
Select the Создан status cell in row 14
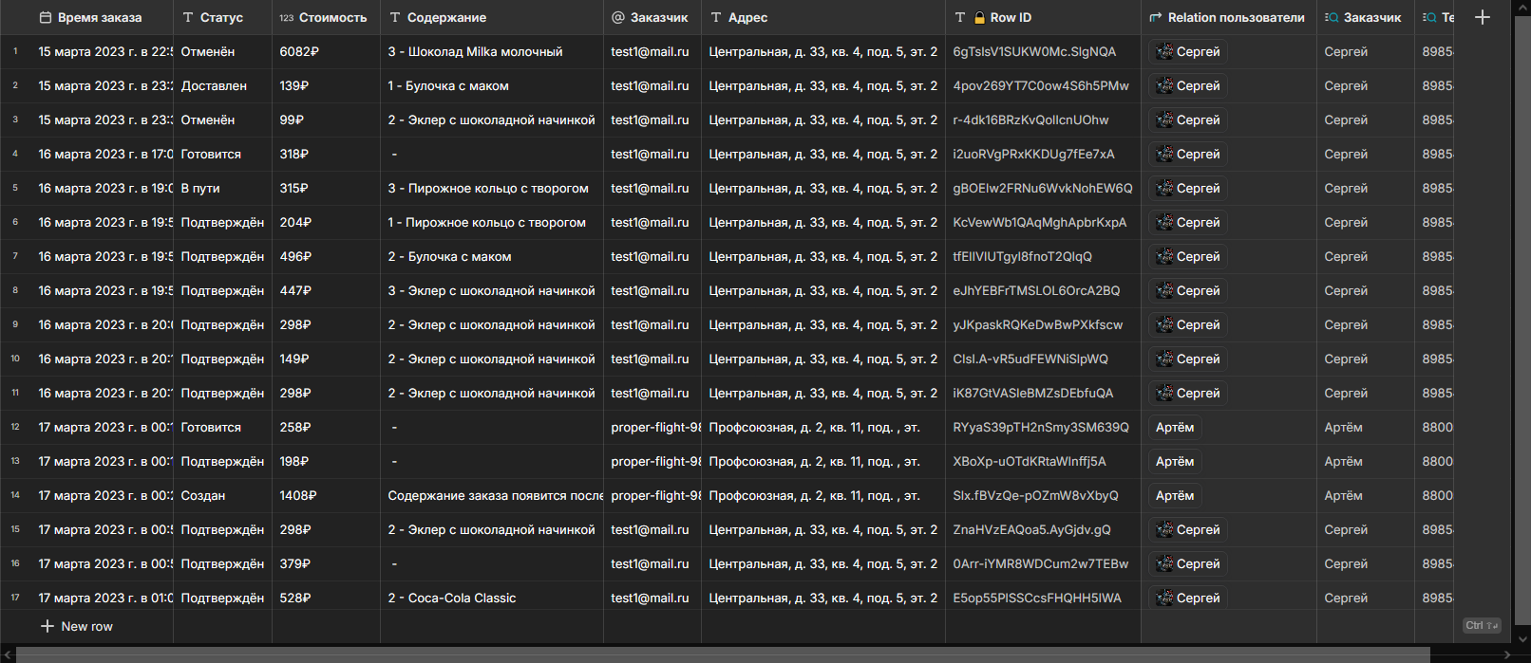(x=203, y=496)
